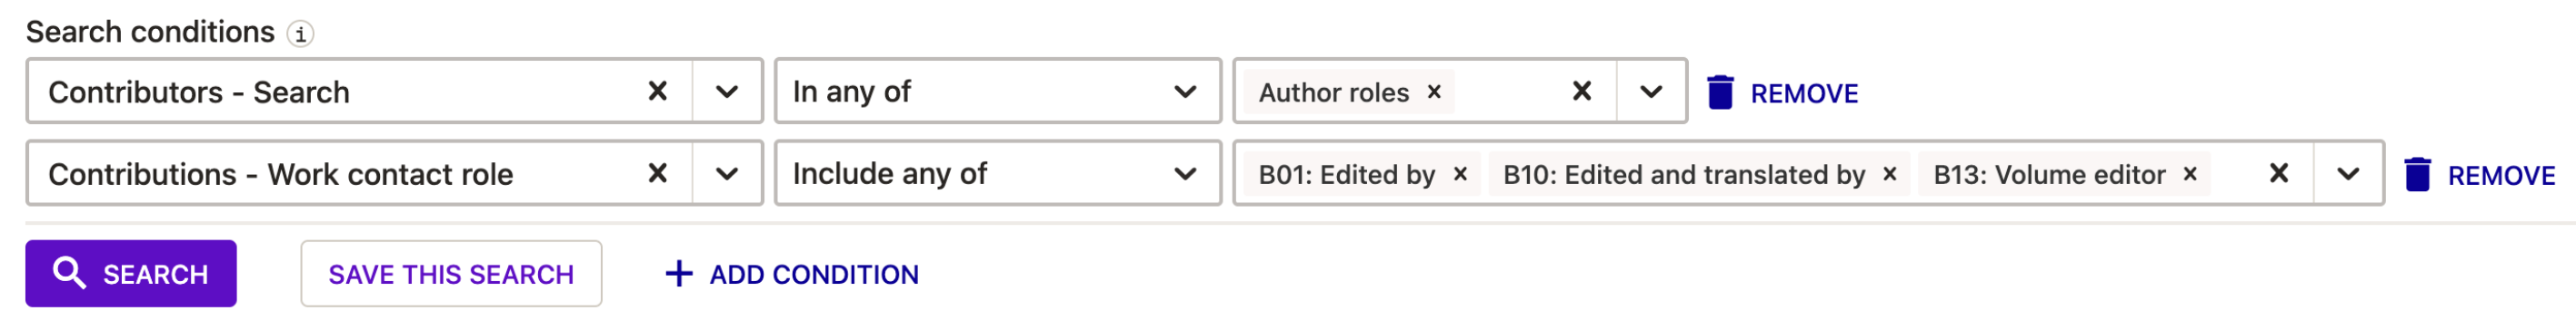The image size is (2576, 330).
Task: Clear the Contributions - Work contact role field
Action: 657,173
